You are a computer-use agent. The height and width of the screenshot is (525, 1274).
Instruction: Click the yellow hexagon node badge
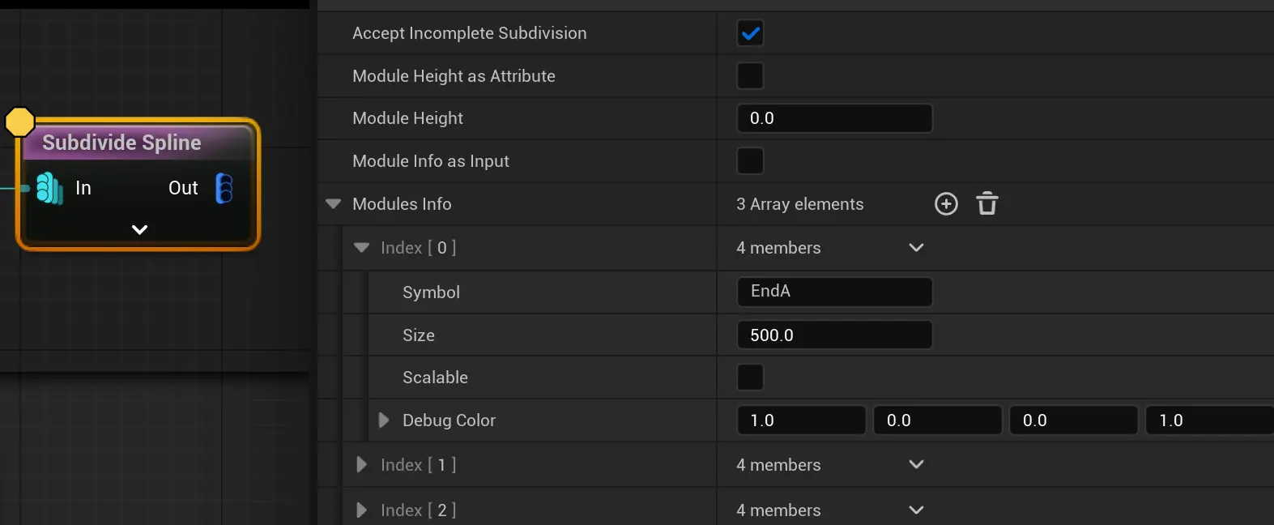point(19,122)
